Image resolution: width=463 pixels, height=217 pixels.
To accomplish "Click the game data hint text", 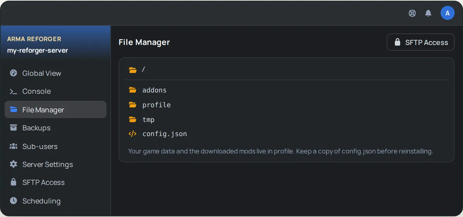I will tap(281, 151).
